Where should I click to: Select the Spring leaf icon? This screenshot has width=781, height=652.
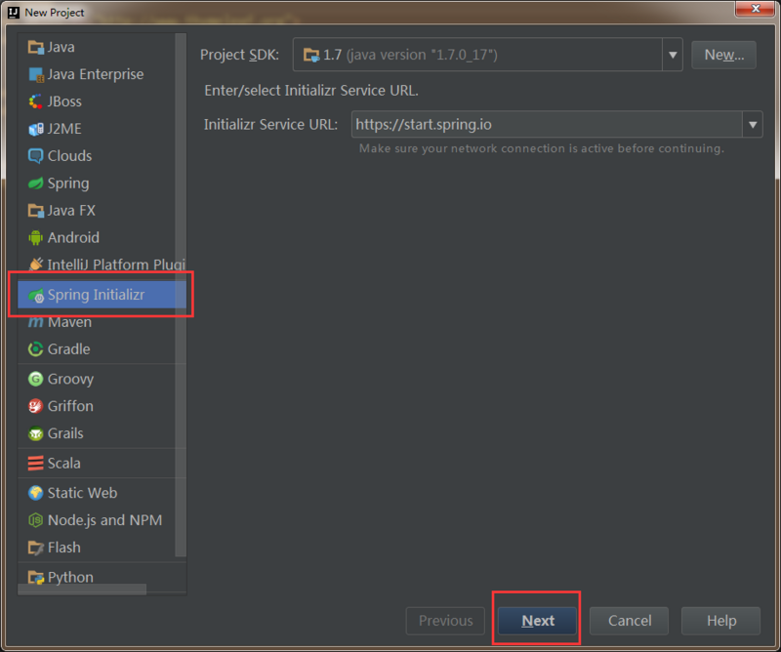pos(36,183)
